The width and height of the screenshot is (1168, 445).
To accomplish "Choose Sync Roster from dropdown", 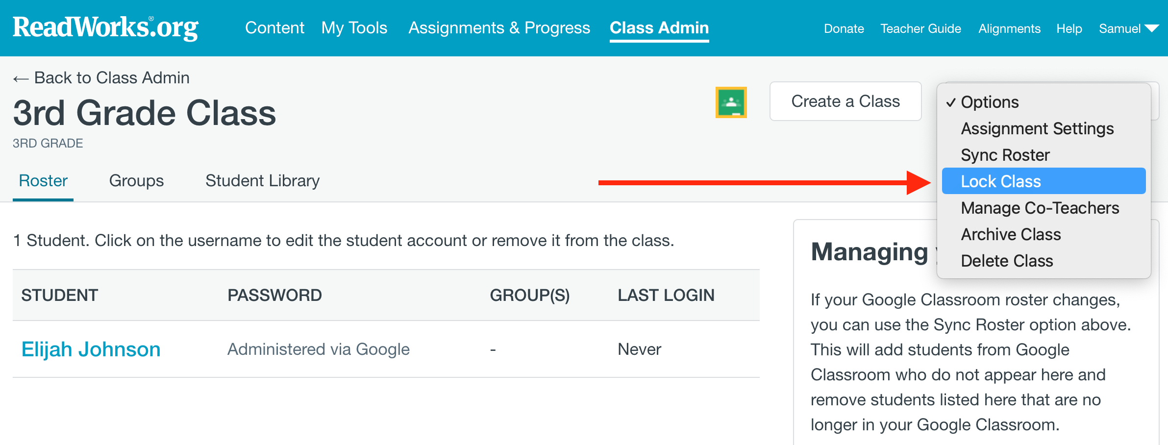I will (x=1044, y=155).
